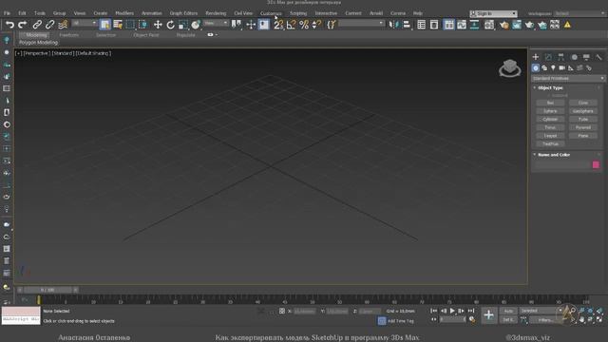Open the Rendered Frame Window icon

pos(517,25)
